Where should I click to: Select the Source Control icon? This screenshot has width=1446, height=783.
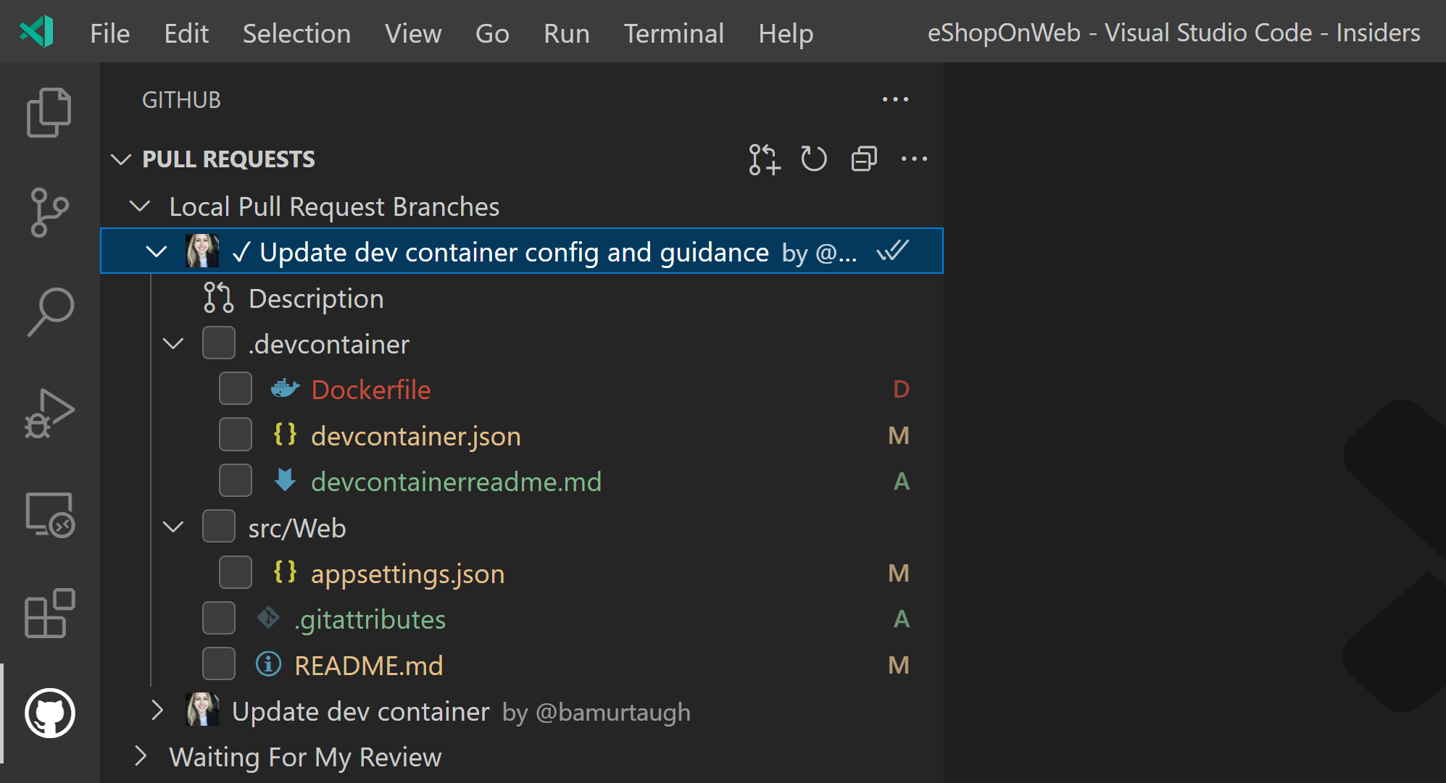tap(49, 212)
